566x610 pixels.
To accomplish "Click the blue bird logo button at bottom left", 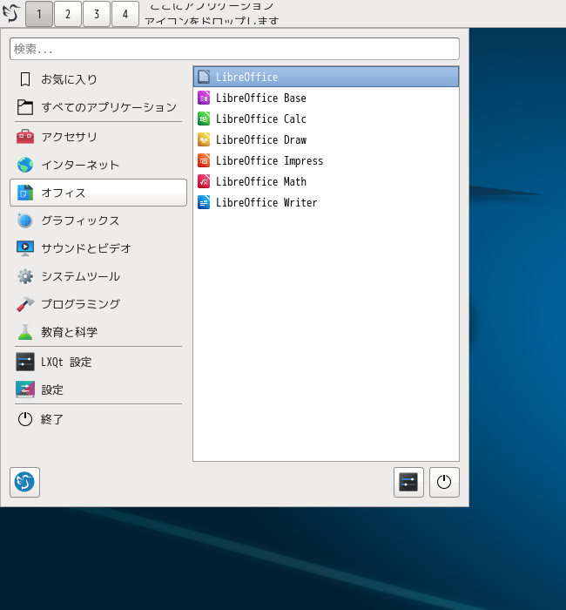I will (24, 482).
